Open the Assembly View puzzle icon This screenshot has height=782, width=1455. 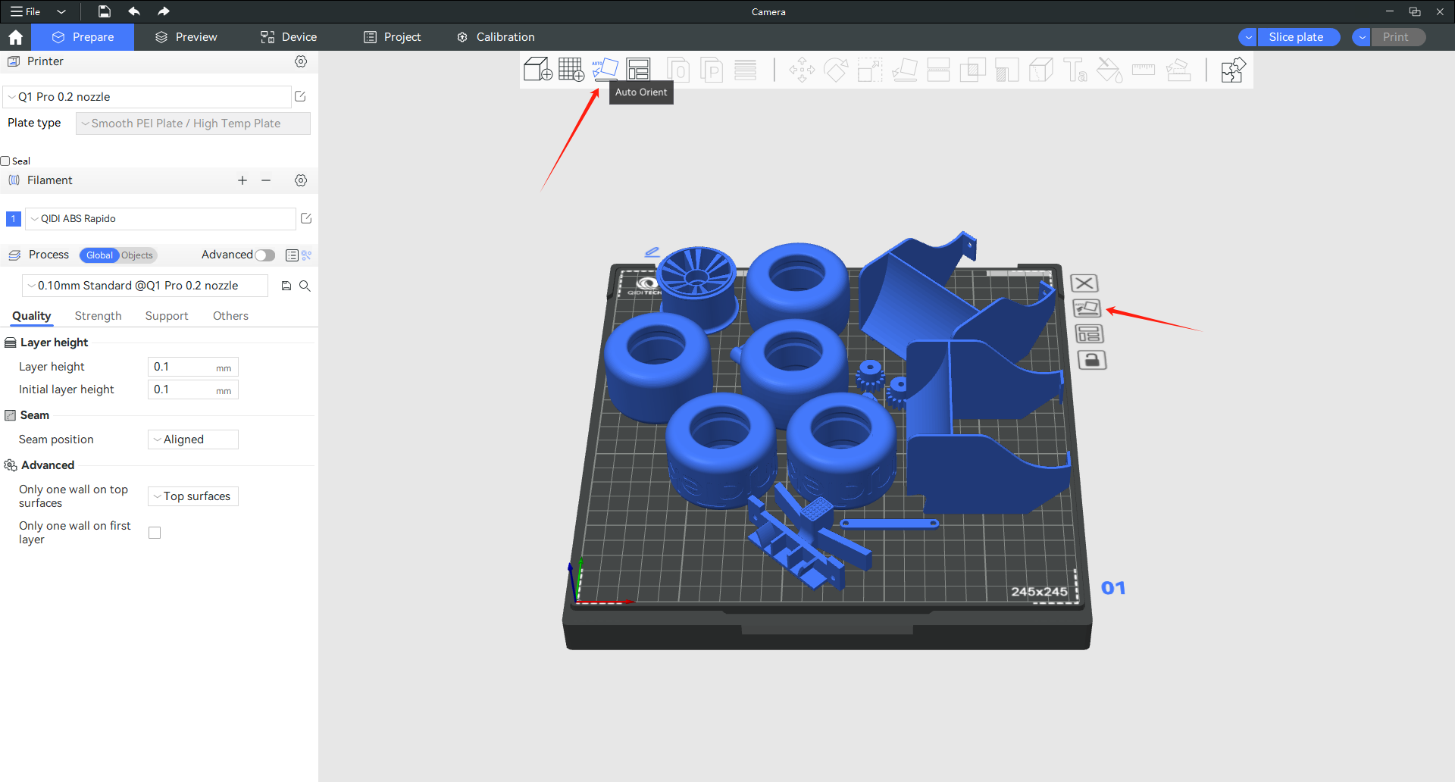[x=1233, y=70]
